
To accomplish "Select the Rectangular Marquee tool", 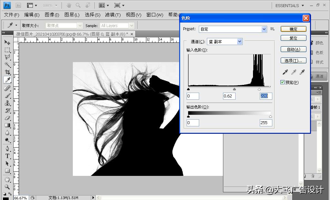I will pyautogui.click(x=8, y=50).
